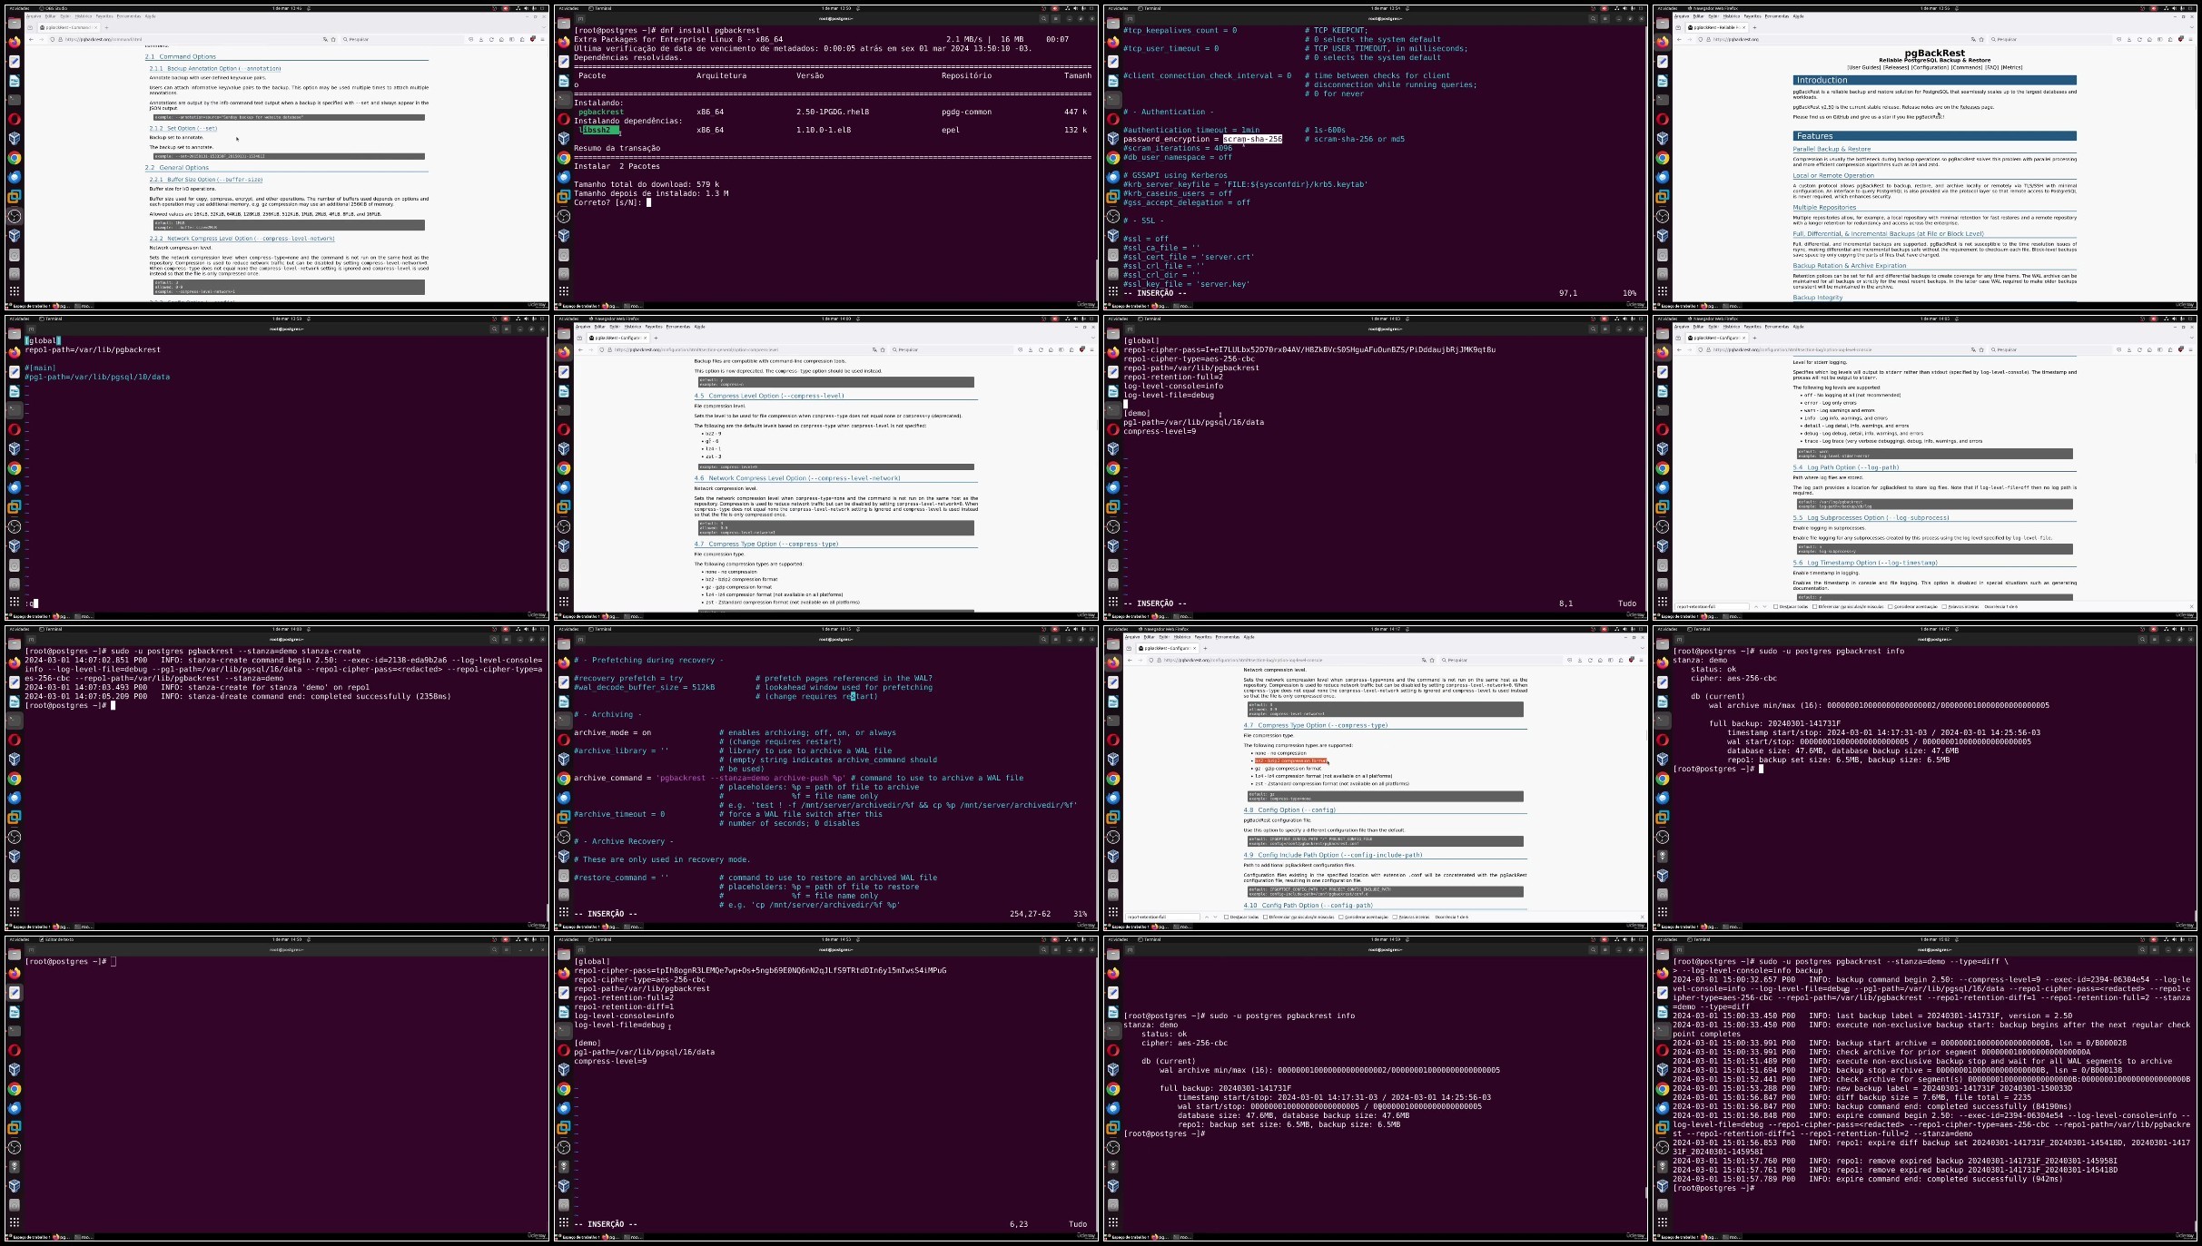Reload the pgBackRest homepage in Firefox
Image resolution: width=2202 pixels, height=1246 pixels.
[x=2139, y=39]
